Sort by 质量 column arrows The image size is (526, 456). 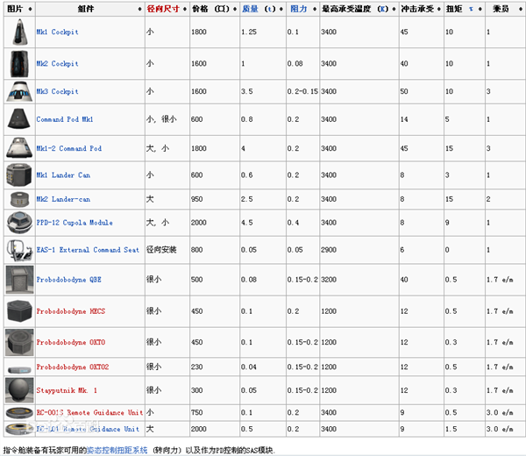[x=281, y=9]
